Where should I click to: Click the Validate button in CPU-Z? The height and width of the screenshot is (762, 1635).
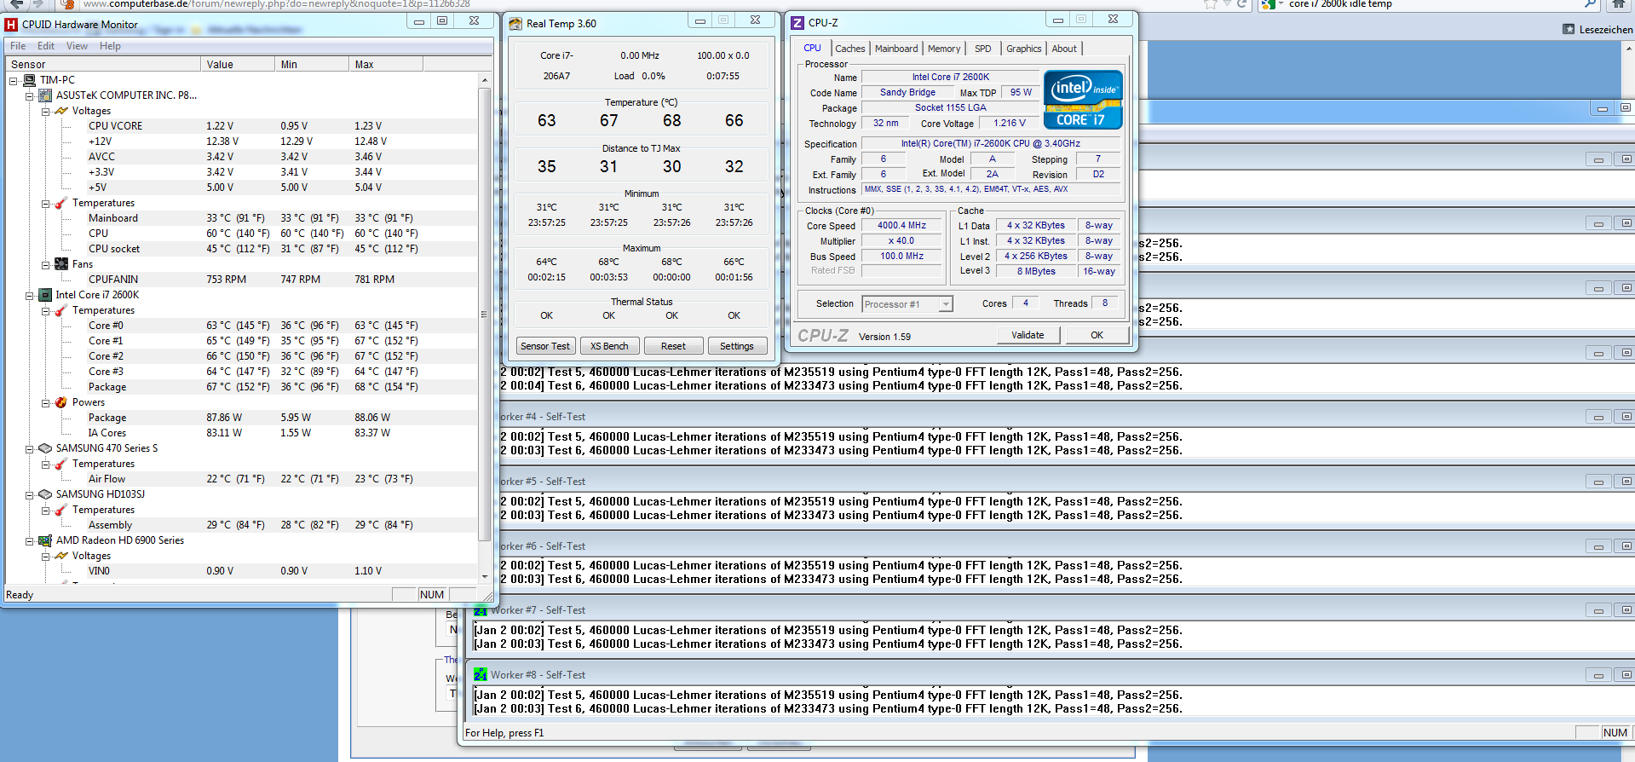point(1028,335)
